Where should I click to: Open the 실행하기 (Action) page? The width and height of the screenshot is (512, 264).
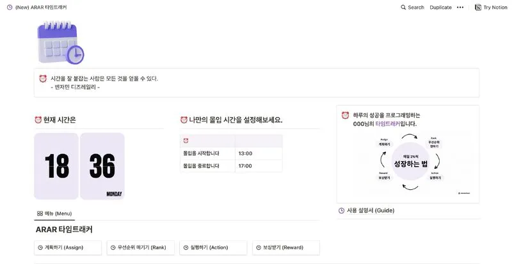(212, 247)
